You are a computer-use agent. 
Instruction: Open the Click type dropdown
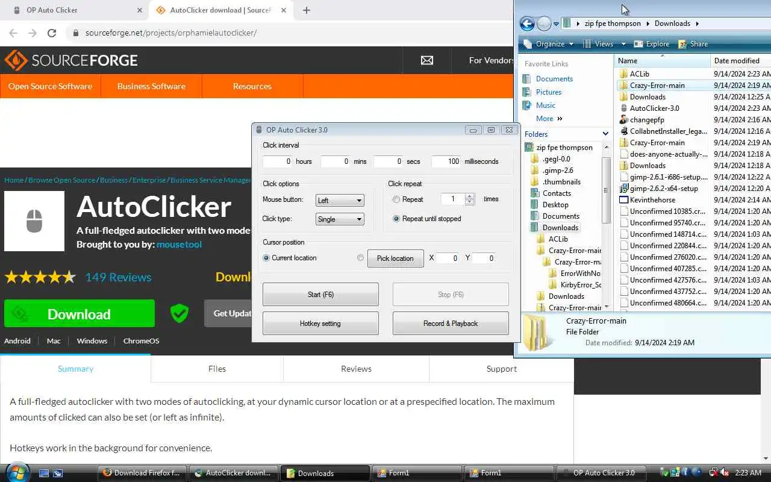tap(340, 219)
